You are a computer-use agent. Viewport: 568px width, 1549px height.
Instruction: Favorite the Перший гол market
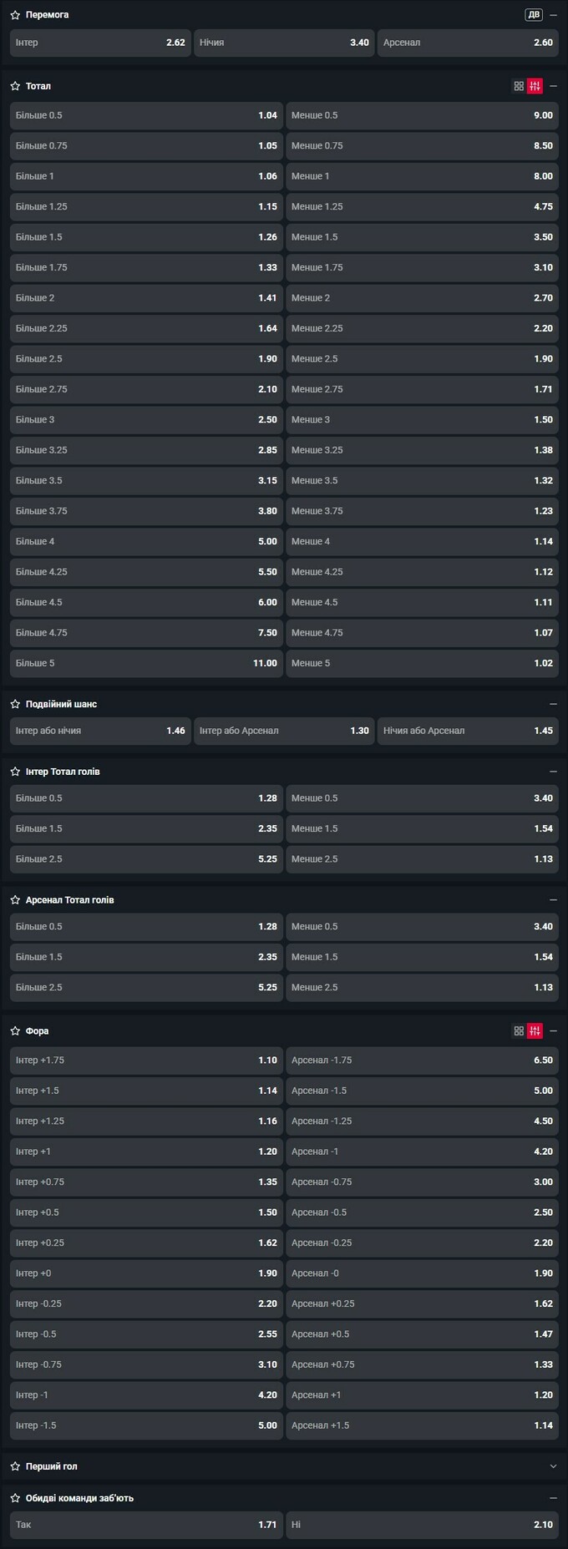click(15, 1466)
